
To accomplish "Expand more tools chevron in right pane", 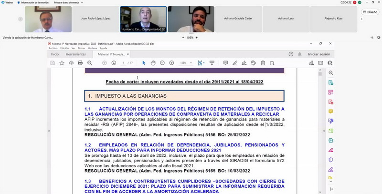I will (330, 181).
